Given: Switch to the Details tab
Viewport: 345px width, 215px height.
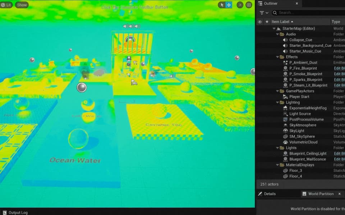Looking at the screenshot, I should click(270, 194).
